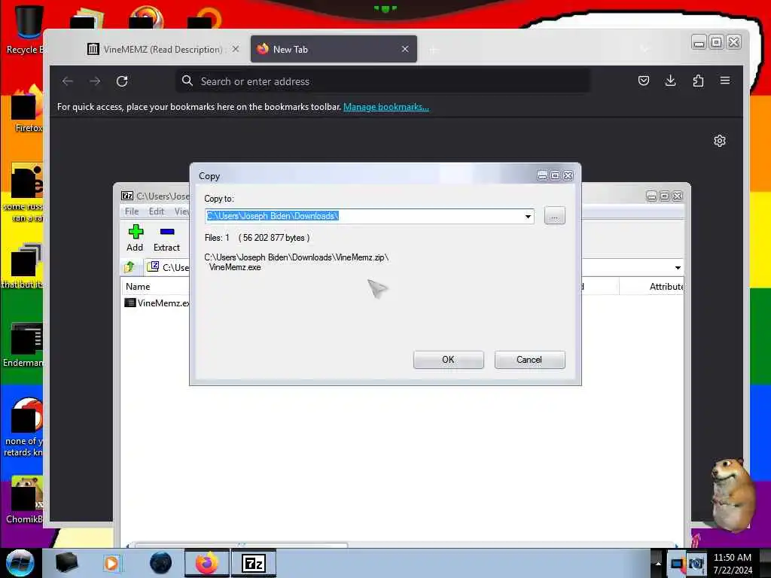The width and height of the screenshot is (771, 578).
Task: Reload the Firefox page
Action: point(122,81)
